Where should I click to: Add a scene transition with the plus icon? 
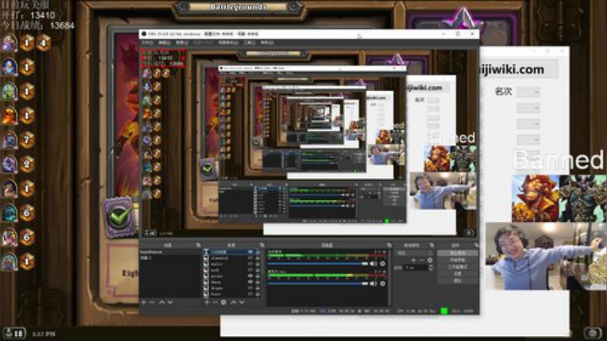tap(413, 261)
